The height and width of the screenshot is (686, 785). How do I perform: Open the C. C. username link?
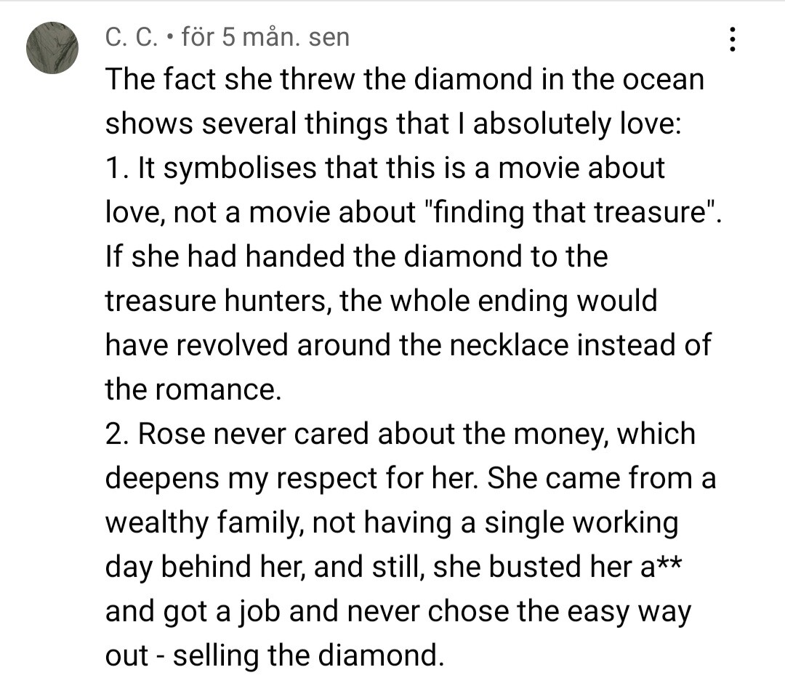tap(131, 38)
